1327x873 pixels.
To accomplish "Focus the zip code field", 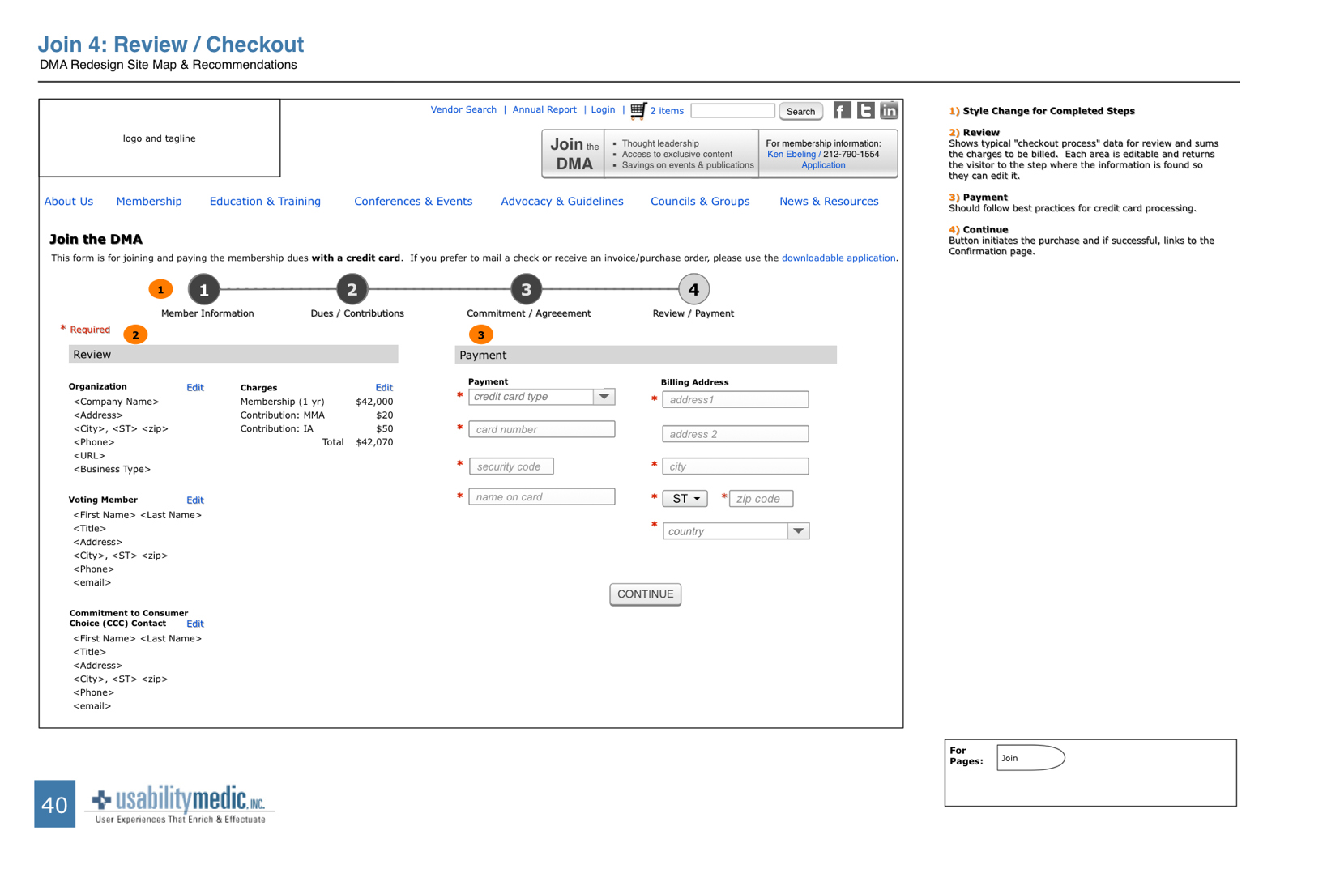I will [x=762, y=499].
